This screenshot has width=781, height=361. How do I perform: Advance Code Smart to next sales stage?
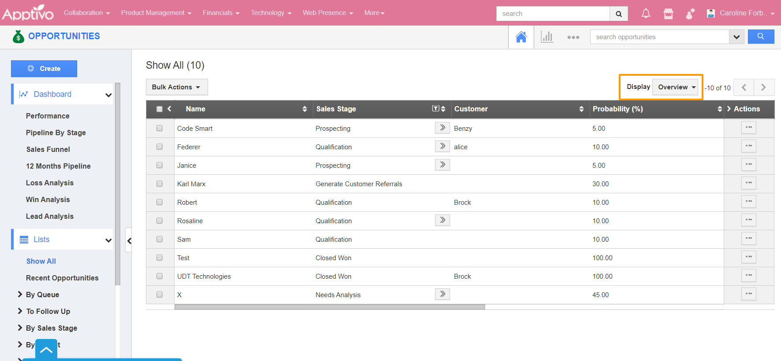coord(442,128)
